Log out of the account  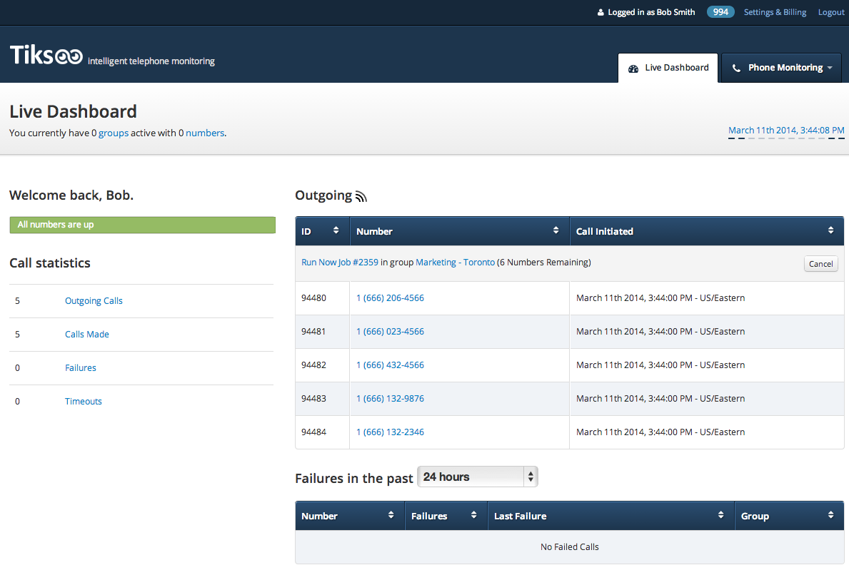click(831, 12)
